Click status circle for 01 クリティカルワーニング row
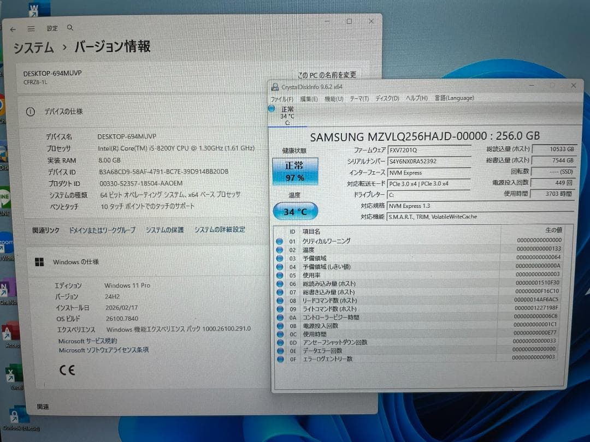The height and width of the screenshot is (442, 590). tap(280, 241)
